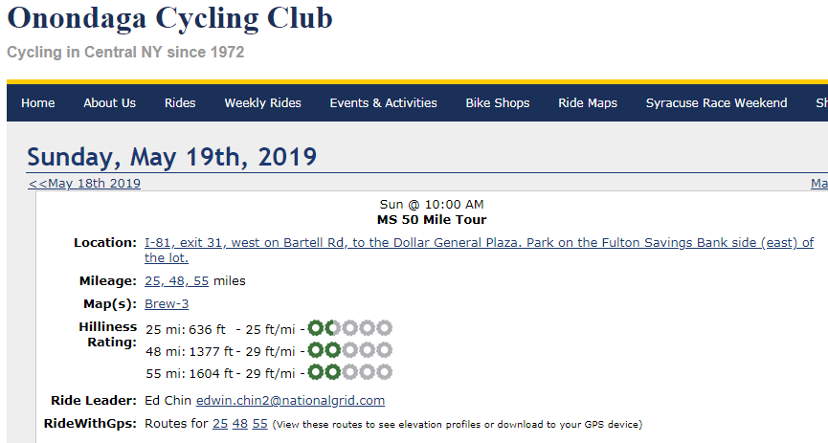Select the Rides navigation item

click(180, 102)
